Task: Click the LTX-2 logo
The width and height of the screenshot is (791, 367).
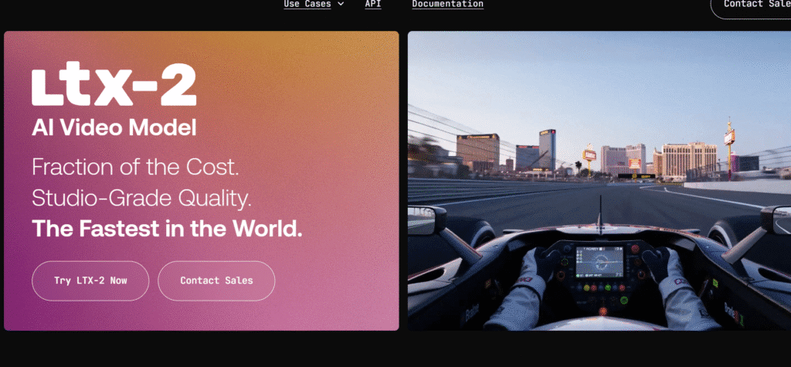Action: pyautogui.click(x=114, y=86)
